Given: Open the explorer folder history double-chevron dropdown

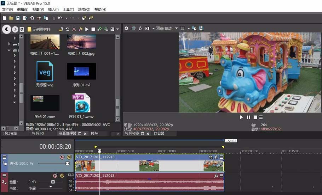Looking at the screenshot, I should point(22,29).
